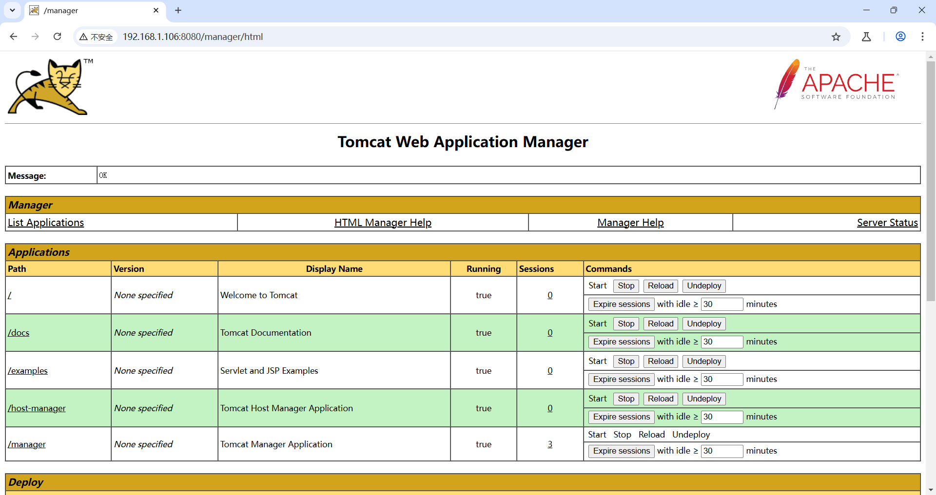Viewport: 936px width, 495px height.
Task: View sessions count for root application
Action: (x=550, y=295)
